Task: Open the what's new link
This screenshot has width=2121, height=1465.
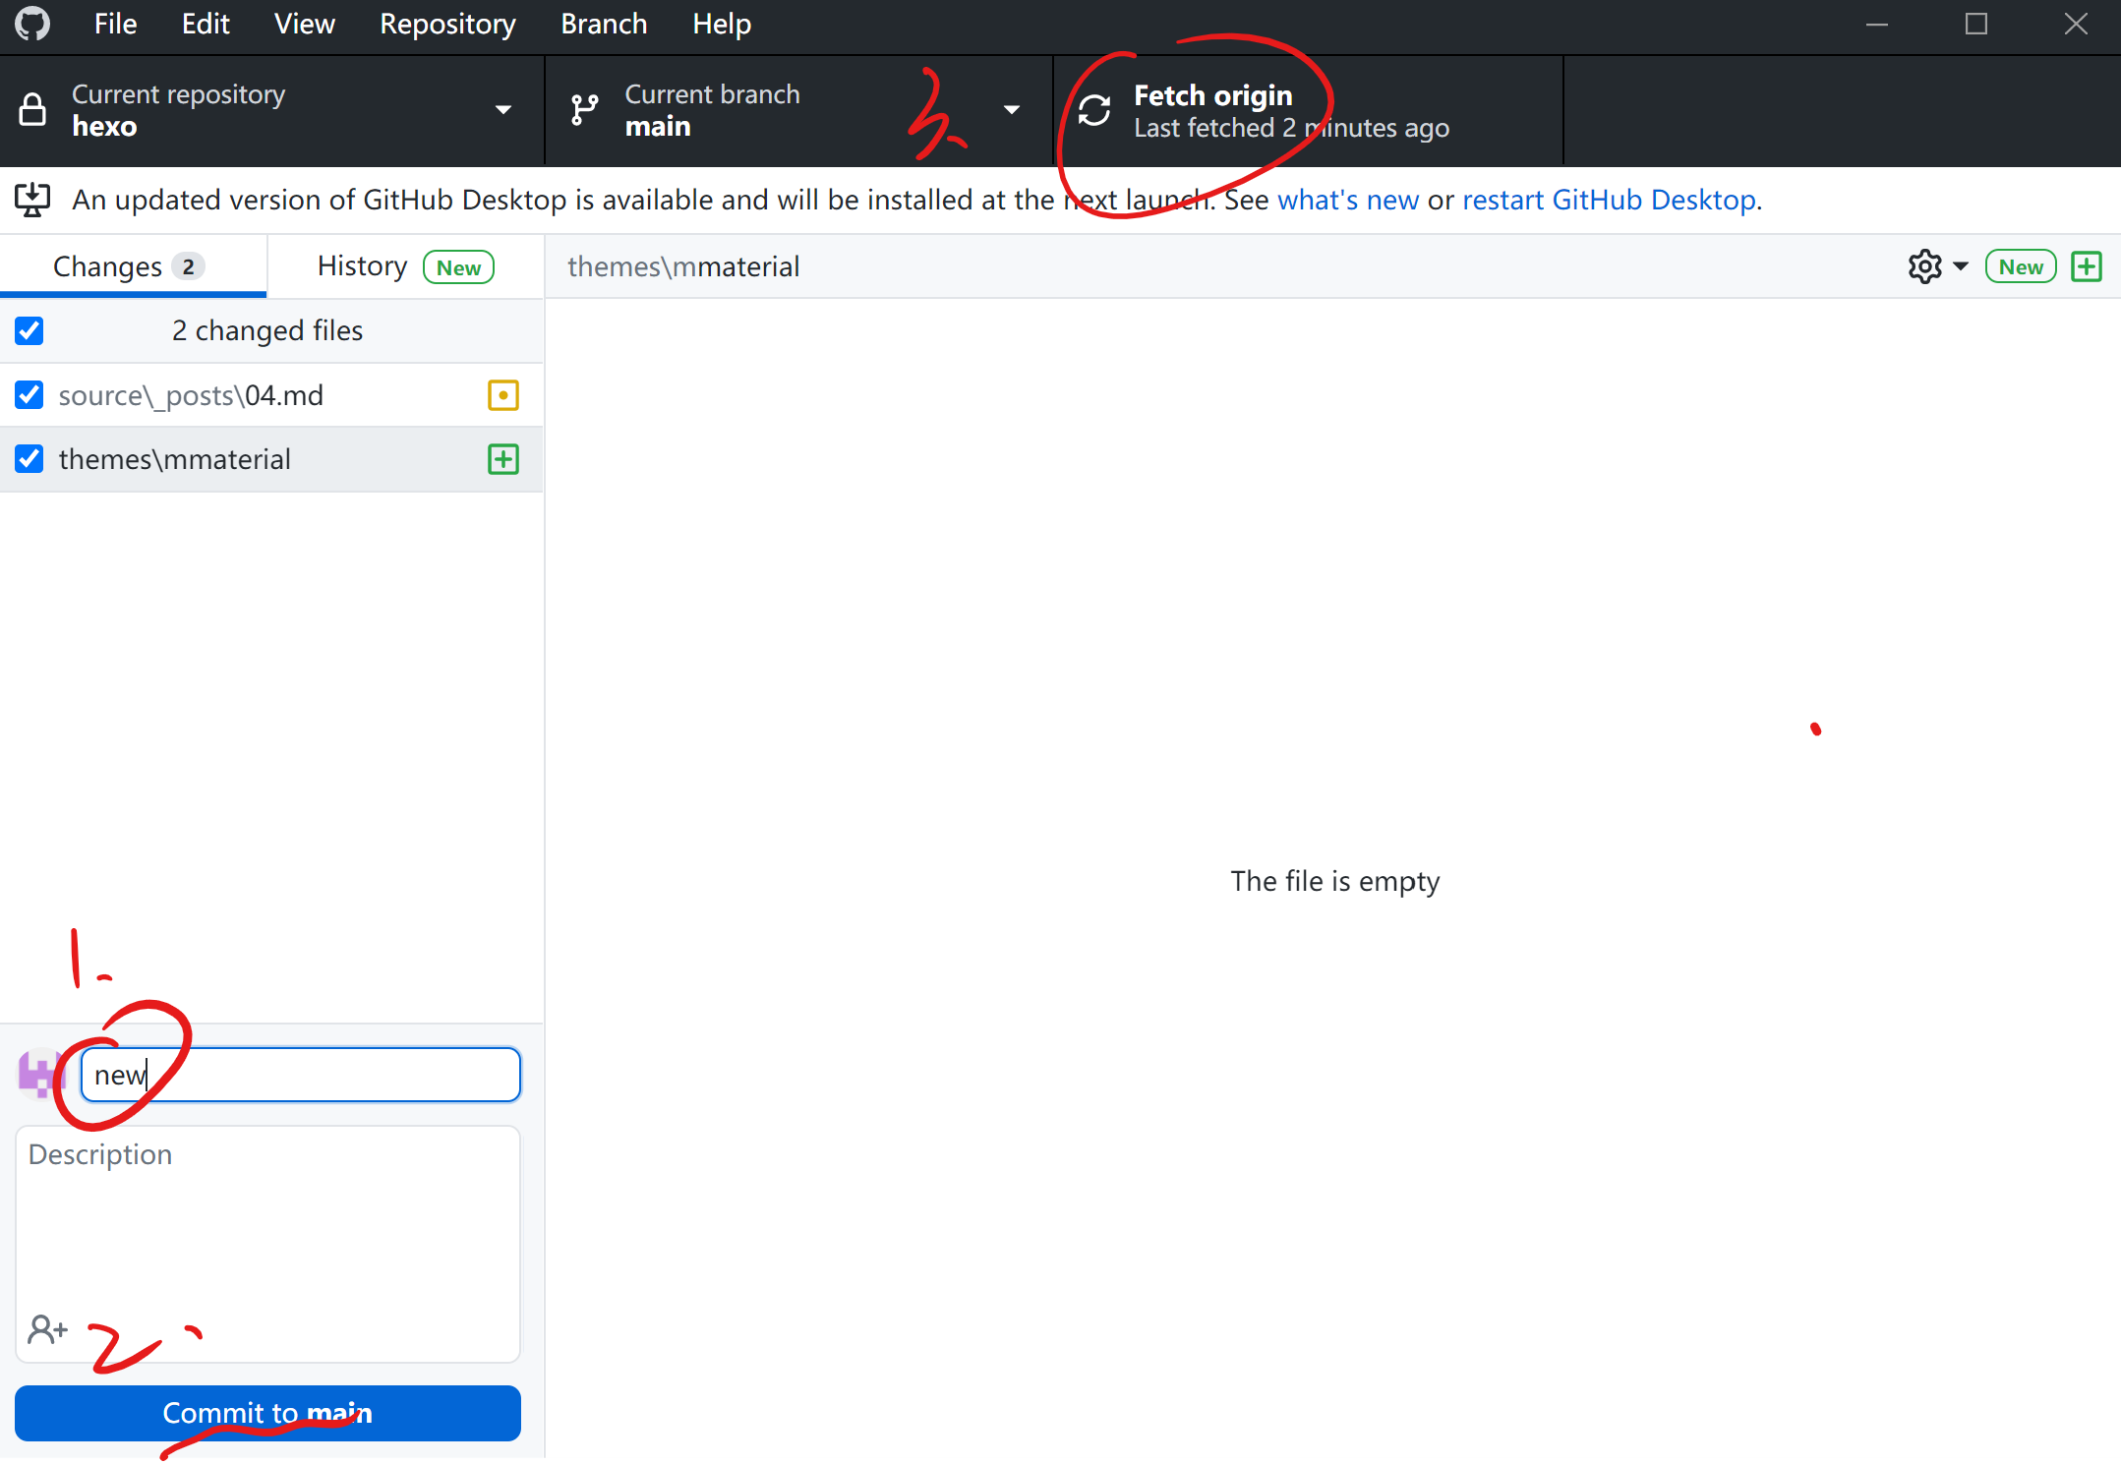Action: click(x=1347, y=200)
